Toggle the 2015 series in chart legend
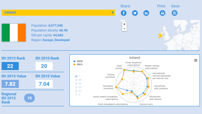The width and height of the screenshot is (202, 114). tap(78, 64)
